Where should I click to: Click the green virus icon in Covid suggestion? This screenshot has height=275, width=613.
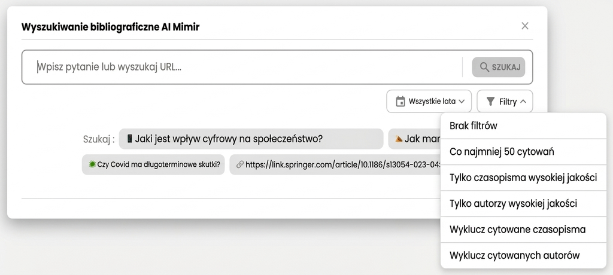click(x=92, y=164)
